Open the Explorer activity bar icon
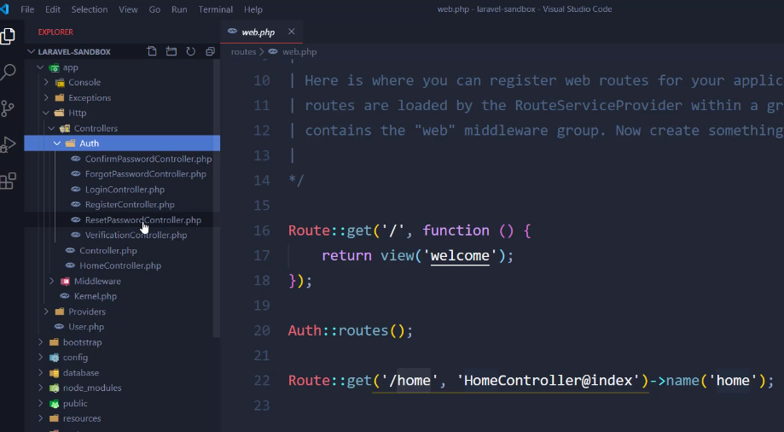This screenshot has height=432, width=784. click(x=9, y=37)
